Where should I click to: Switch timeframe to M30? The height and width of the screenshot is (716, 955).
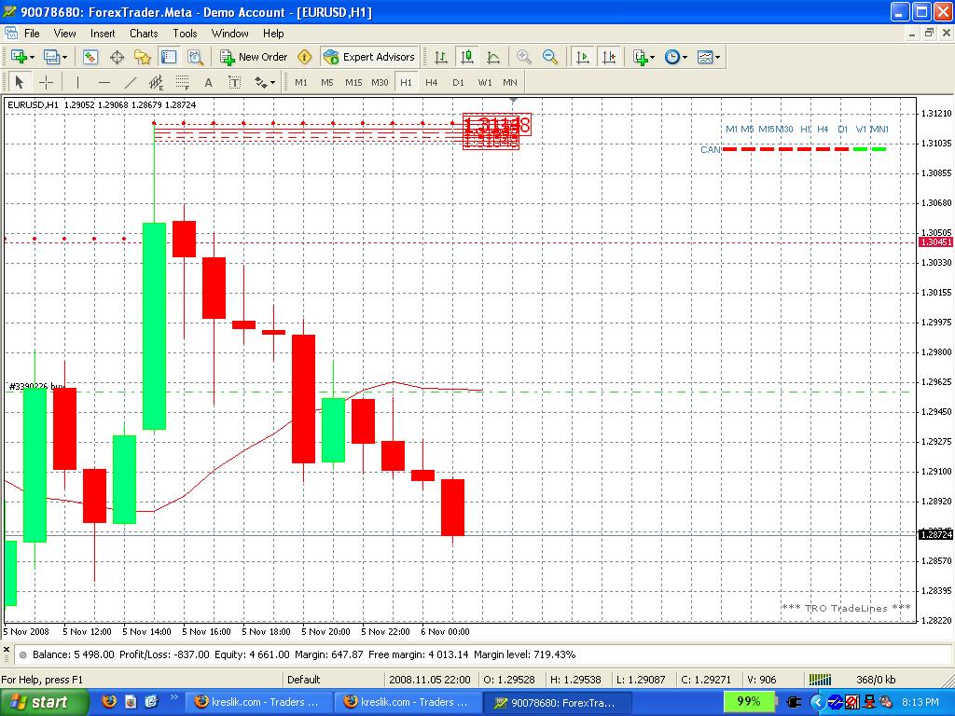click(380, 82)
